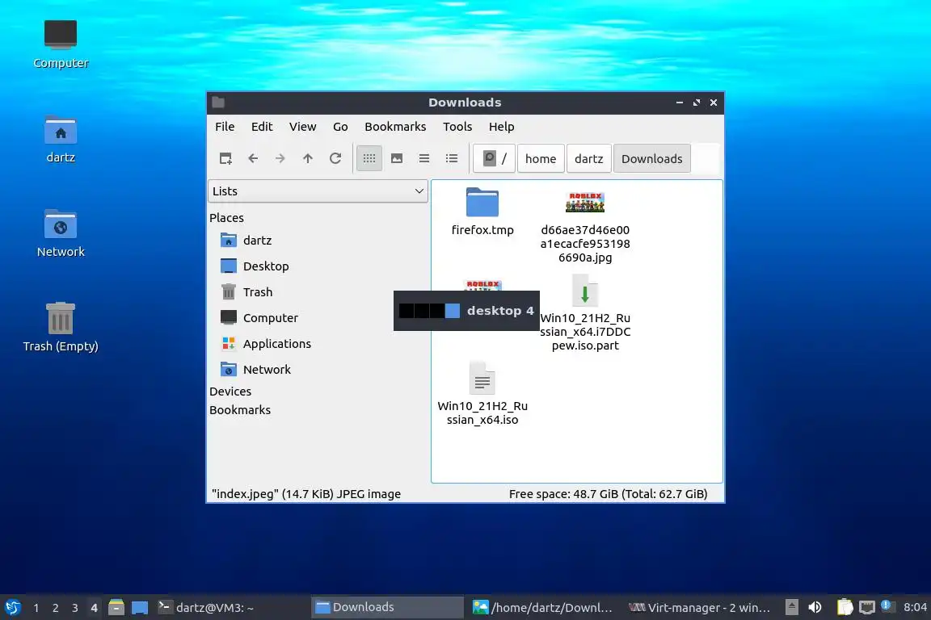931x620 pixels.
Task: Click the Devices section heading
Action: (x=230, y=392)
